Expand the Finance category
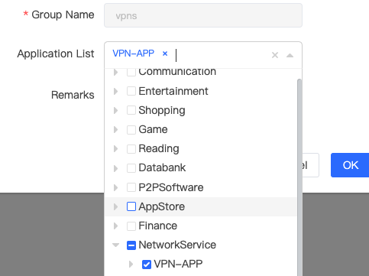 tap(115, 226)
